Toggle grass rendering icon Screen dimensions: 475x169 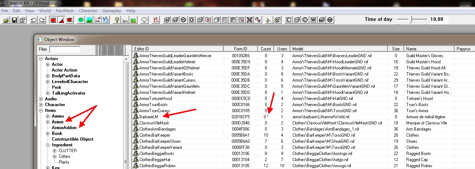133,20
